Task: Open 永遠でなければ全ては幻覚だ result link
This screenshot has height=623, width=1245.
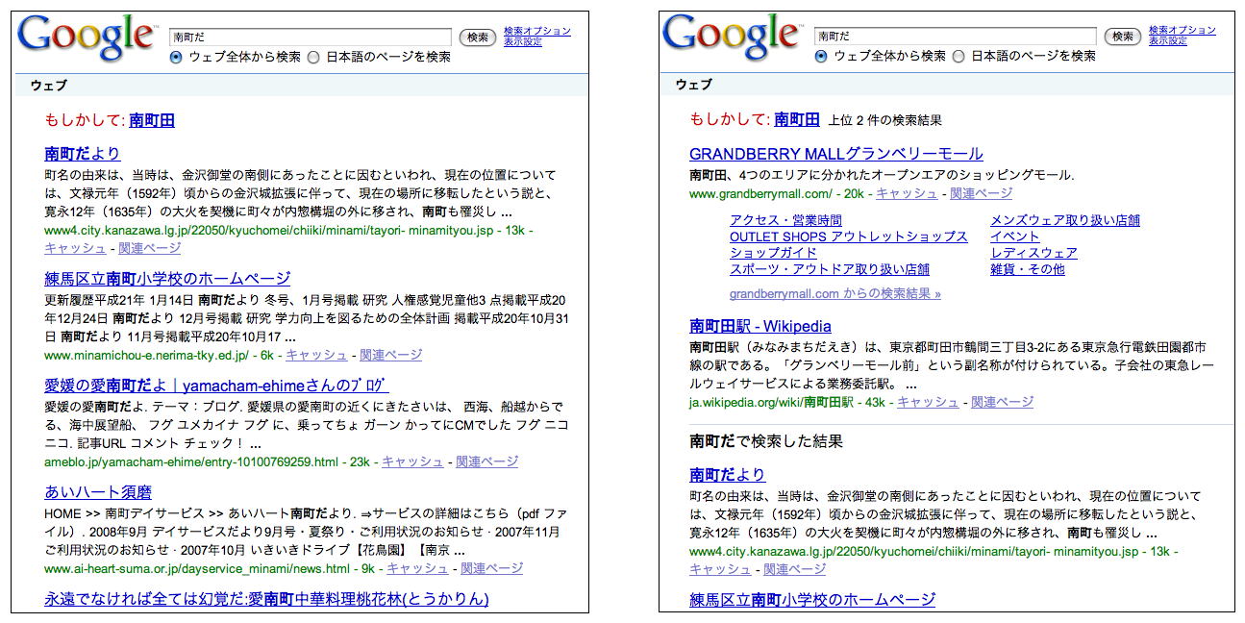Action: pos(266,599)
